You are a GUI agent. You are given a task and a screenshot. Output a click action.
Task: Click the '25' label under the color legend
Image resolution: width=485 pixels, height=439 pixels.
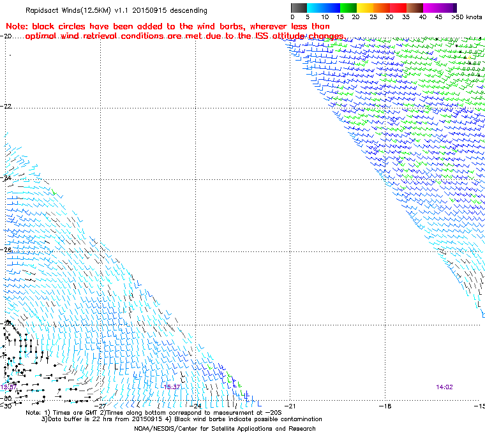[x=373, y=17]
